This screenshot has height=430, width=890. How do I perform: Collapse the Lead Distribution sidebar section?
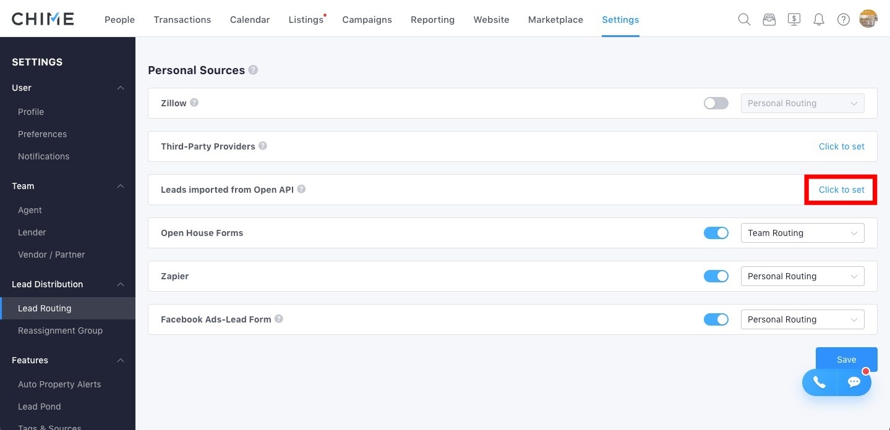click(121, 284)
